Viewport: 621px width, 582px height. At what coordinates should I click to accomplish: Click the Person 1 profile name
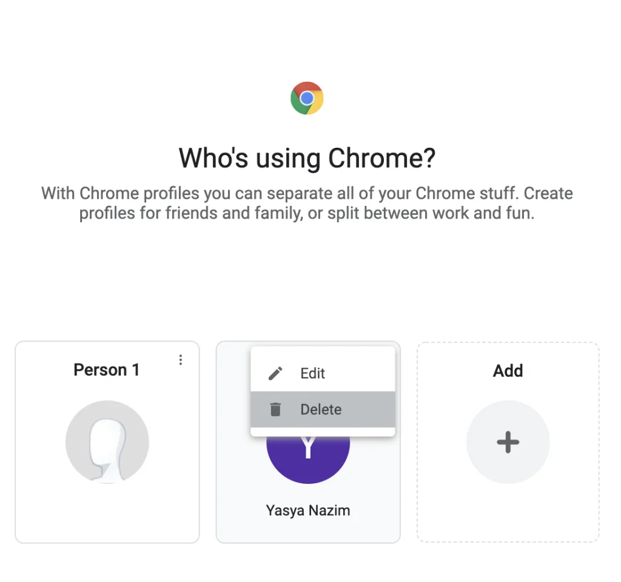coord(107,370)
